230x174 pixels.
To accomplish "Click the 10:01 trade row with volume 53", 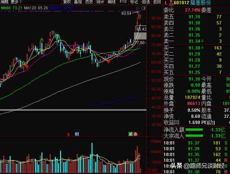I will click(x=197, y=149).
